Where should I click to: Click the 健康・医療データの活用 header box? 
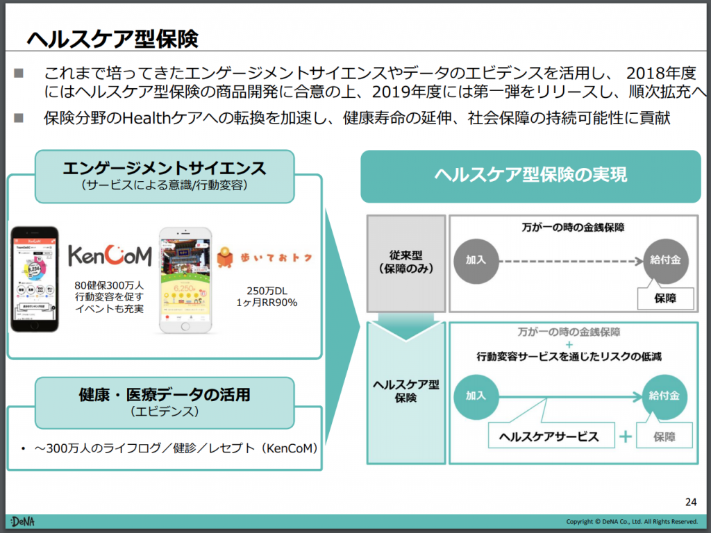(x=165, y=403)
